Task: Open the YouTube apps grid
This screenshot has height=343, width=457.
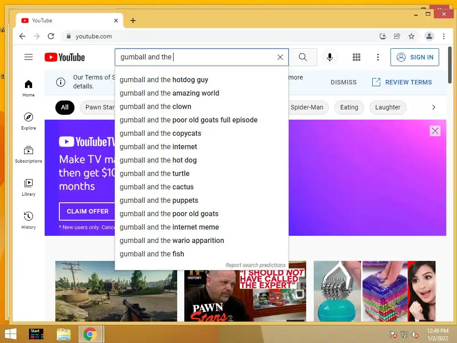Action: (x=357, y=57)
